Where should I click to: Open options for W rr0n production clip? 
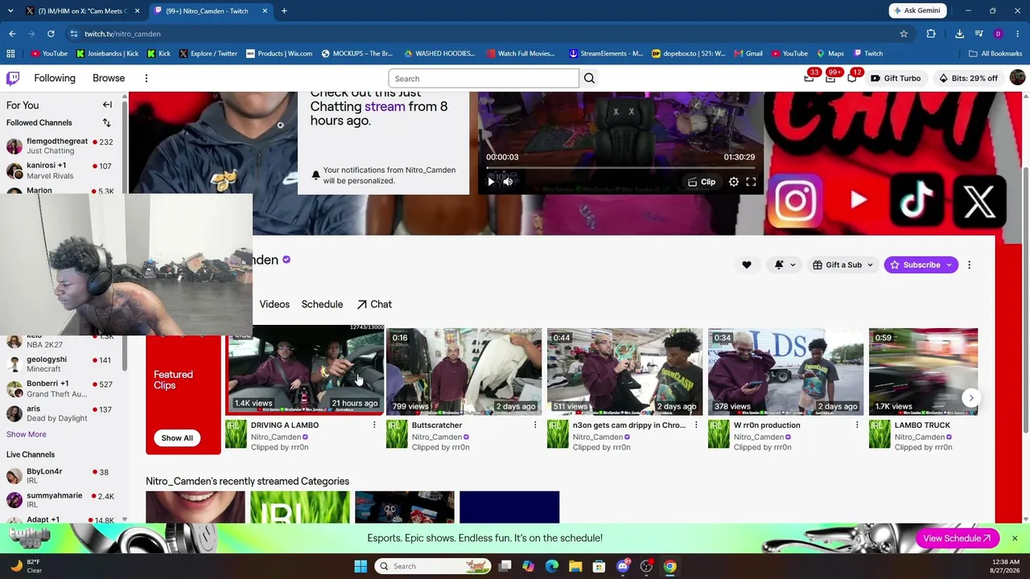[x=857, y=425]
